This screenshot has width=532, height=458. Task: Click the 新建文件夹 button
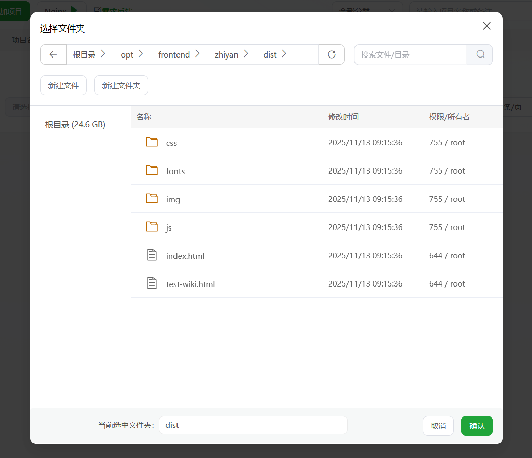(x=121, y=85)
